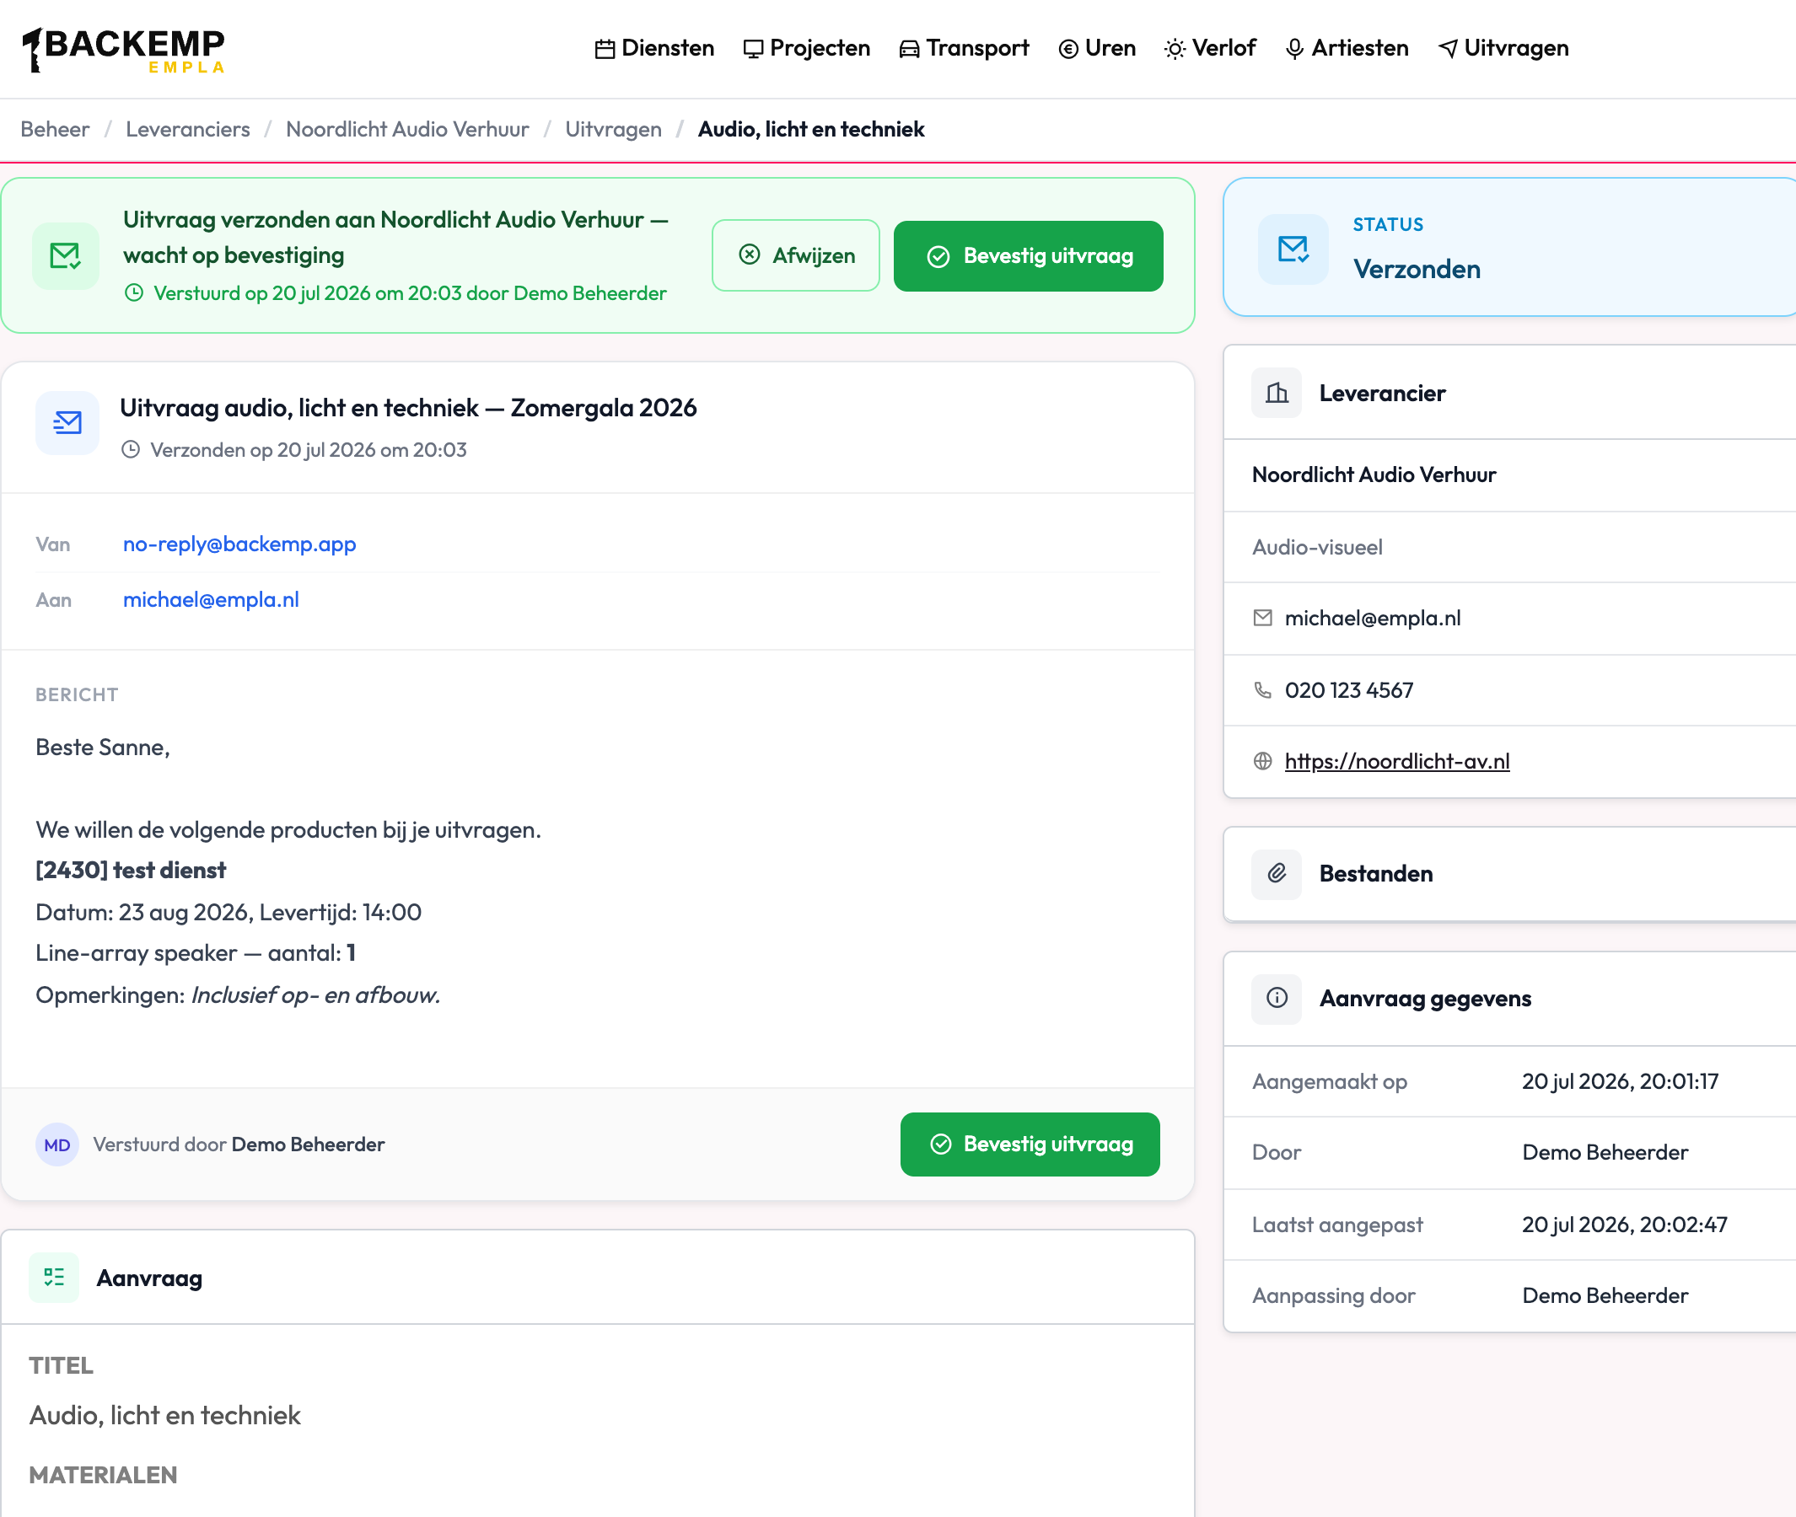Image resolution: width=1796 pixels, height=1517 pixels.
Task: Click clock icon beside Verstuurd op
Action: tap(134, 293)
